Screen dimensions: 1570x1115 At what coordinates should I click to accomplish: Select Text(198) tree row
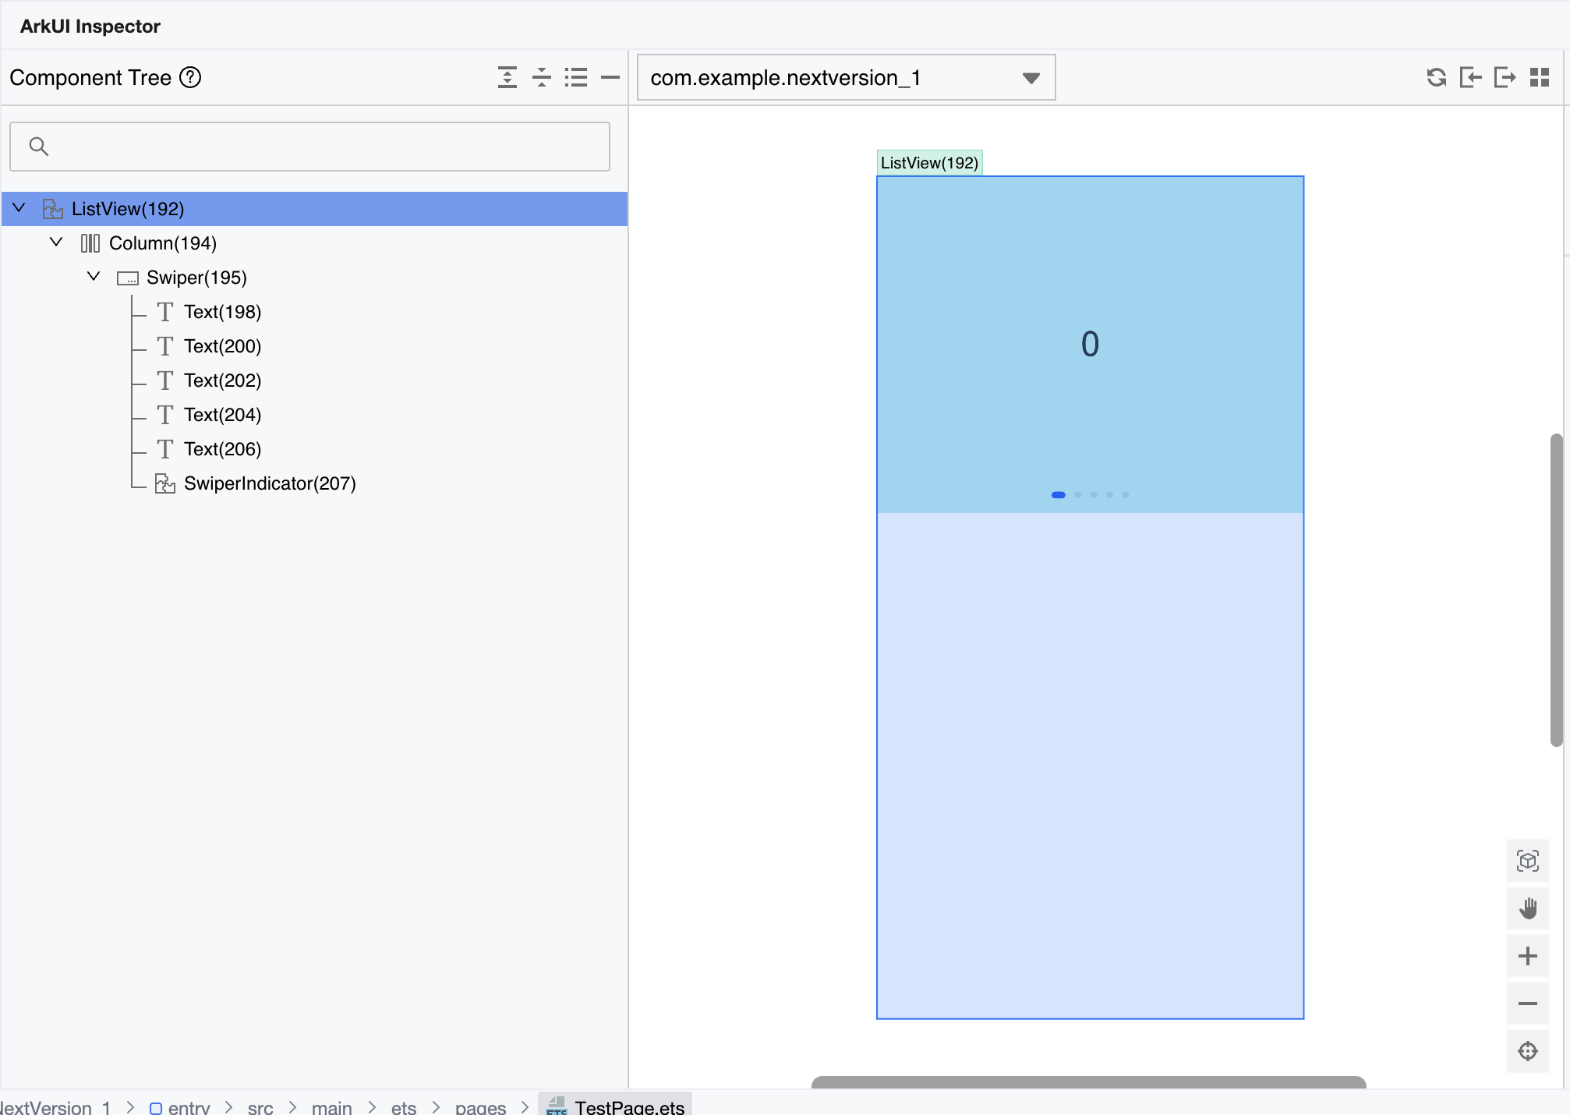coord(314,312)
